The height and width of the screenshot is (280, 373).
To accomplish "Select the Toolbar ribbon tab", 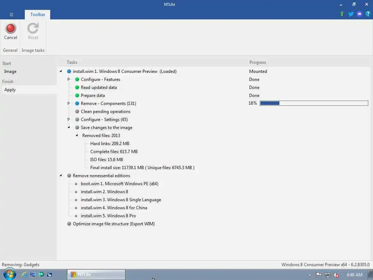I will coord(38,15).
